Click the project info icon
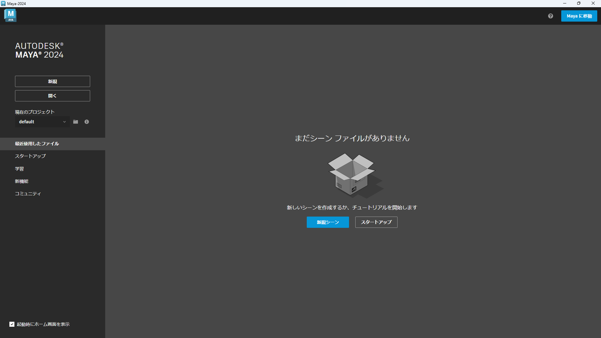This screenshot has height=338, width=601. (87, 122)
